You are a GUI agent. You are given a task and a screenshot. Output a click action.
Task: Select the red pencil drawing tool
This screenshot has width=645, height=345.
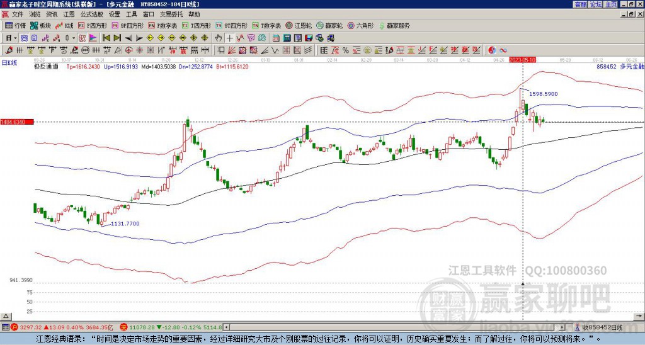(x=8, y=50)
